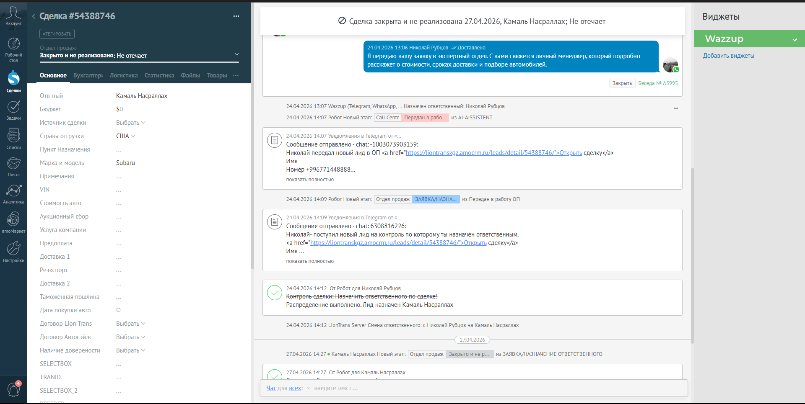Viewport: 805px width, 404px height.
Task: Click #ТЕГИРОВАТЬ tag button
Action: (57, 34)
